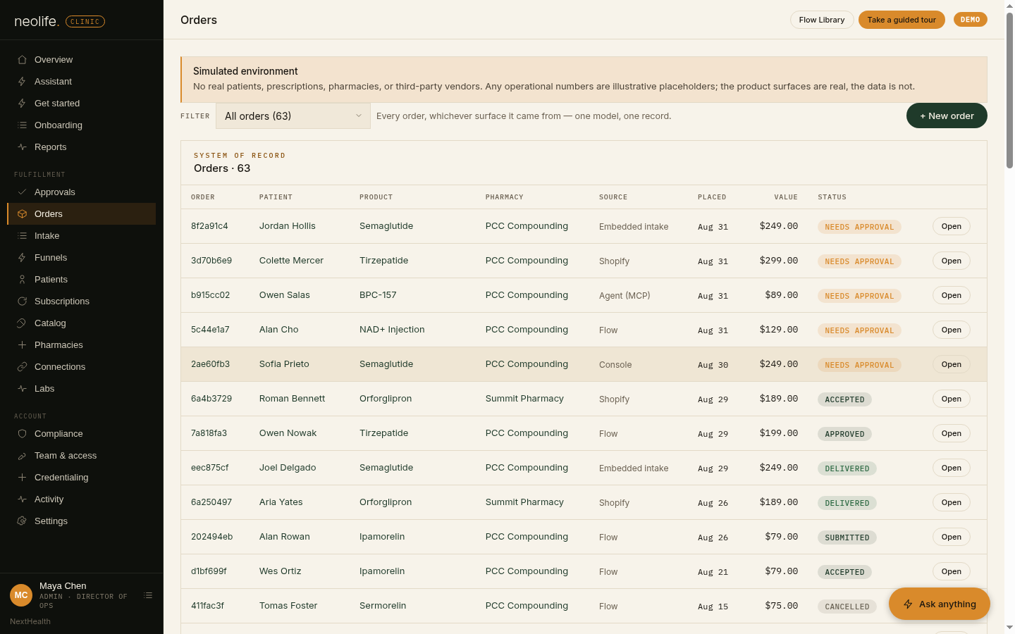Select the Orders box icon
The width and height of the screenshot is (1015, 634).
tap(22, 214)
